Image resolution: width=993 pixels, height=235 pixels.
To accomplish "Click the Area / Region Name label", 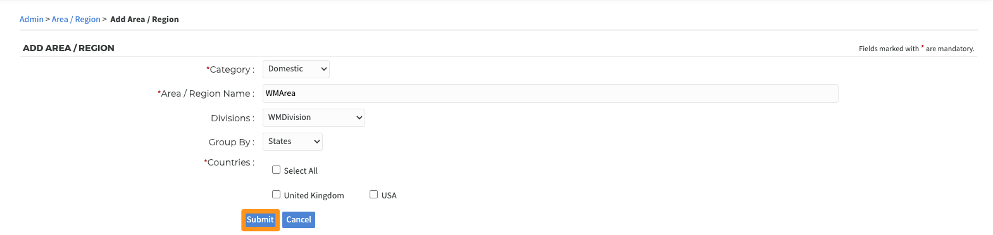I will pyautogui.click(x=206, y=93).
